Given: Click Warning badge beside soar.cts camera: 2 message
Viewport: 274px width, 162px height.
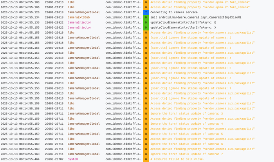Looking at the screenshot, I should pyautogui.click(x=146, y=38).
